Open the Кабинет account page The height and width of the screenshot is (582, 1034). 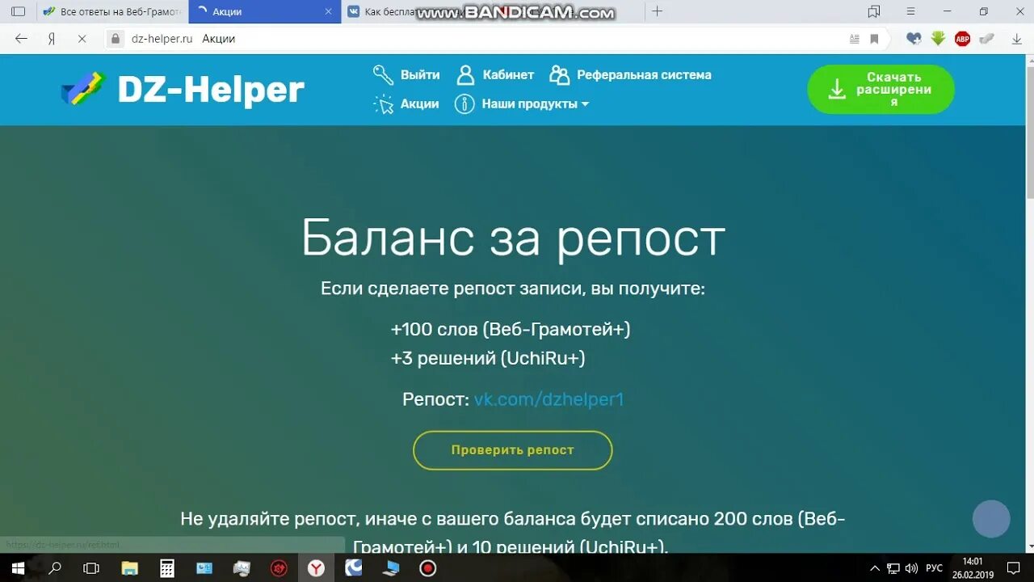click(x=508, y=75)
